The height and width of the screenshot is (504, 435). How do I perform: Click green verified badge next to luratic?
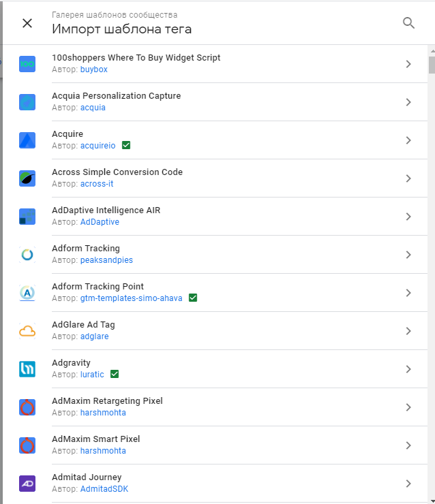(x=115, y=375)
